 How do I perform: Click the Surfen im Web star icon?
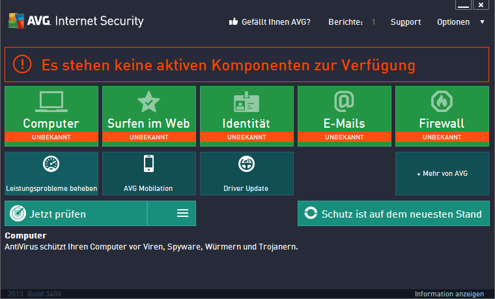click(x=148, y=101)
